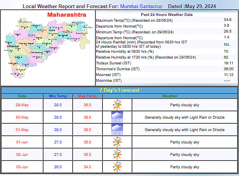The height and width of the screenshot is (176, 239).
Task: Select the 03-Jun date cell
Action: point(23,167)
